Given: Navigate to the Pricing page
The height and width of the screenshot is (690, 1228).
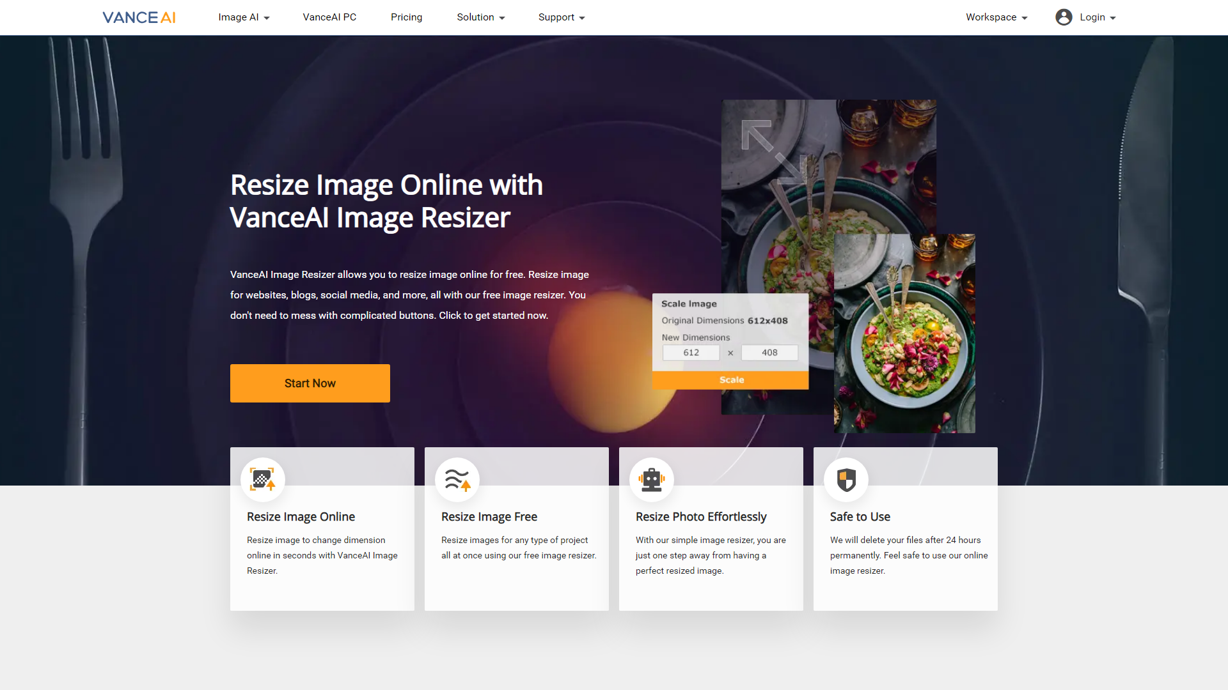Looking at the screenshot, I should [x=406, y=17].
